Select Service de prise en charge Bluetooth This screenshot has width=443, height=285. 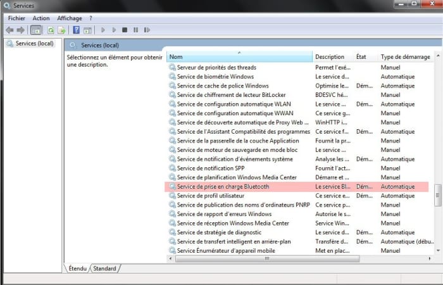296,187
